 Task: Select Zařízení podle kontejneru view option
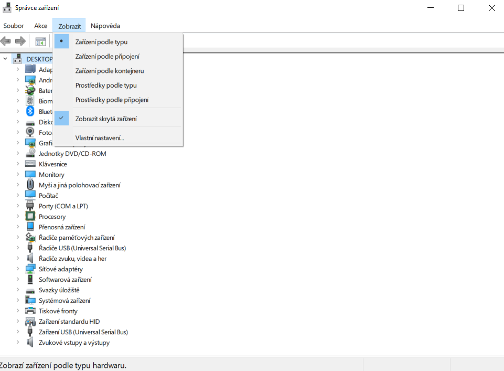tap(119, 71)
